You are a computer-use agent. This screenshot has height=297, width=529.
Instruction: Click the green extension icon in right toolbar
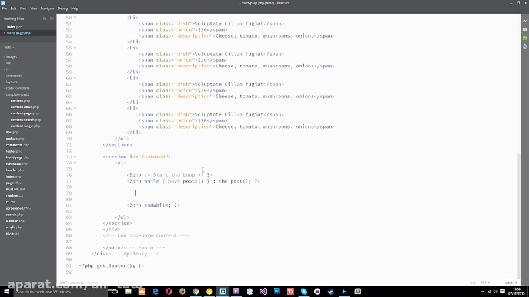(525, 38)
